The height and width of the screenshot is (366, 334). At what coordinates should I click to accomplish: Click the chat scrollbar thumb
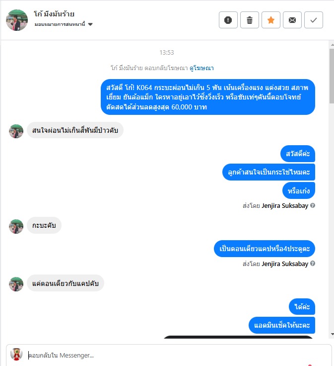point(332,76)
